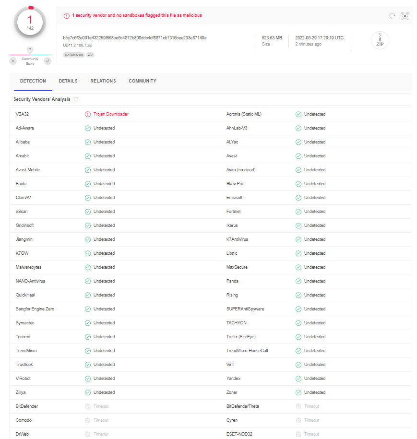Click the file SHA-256 hash text
This screenshot has height=439, width=417.
pos(134,37)
